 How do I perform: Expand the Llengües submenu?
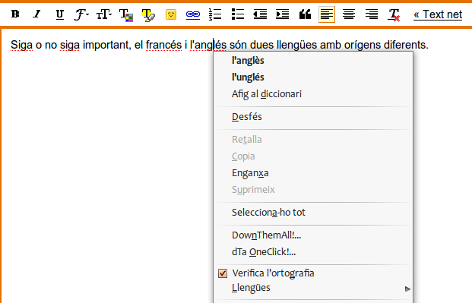[x=313, y=288]
